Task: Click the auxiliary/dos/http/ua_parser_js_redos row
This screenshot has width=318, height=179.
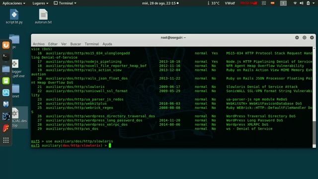Action: tap(171, 99)
